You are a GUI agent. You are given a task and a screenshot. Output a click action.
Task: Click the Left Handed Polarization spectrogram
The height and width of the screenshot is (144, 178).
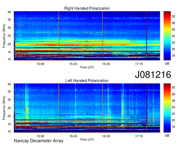coord(87,108)
